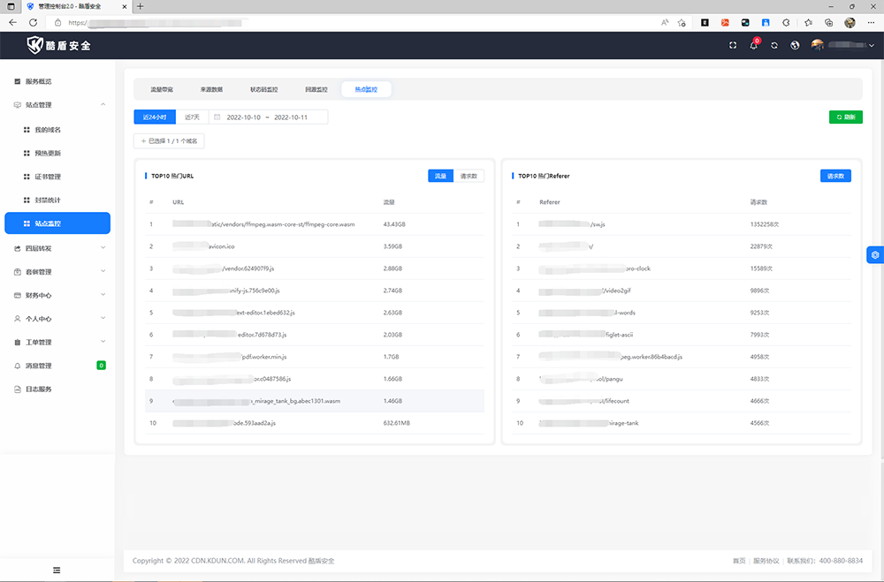Click the grid icon beside 我的域名
884x582 pixels.
pyautogui.click(x=27, y=130)
